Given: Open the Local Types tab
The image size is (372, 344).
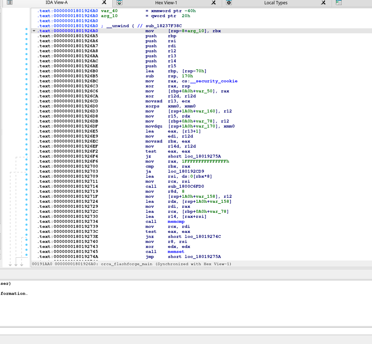Looking at the screenshot, I should click(x=275, y=3).
